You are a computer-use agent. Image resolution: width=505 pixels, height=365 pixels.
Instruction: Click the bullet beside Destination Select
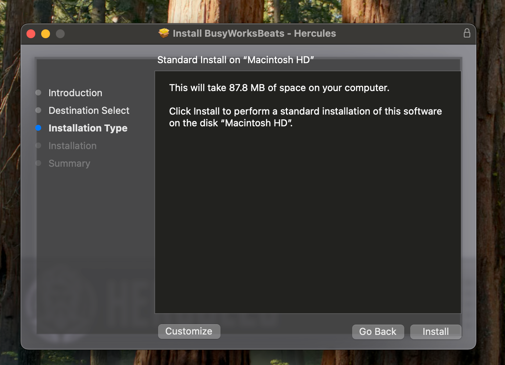(x=38, y=110)
